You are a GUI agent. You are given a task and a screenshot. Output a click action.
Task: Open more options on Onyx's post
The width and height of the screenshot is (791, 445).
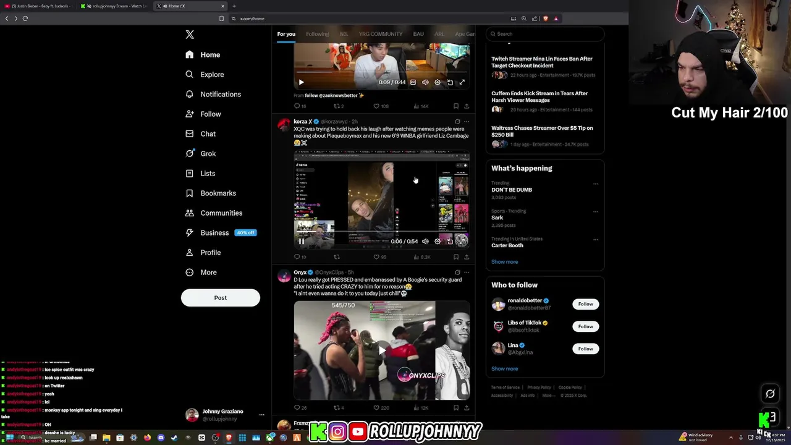click(467, 273)
